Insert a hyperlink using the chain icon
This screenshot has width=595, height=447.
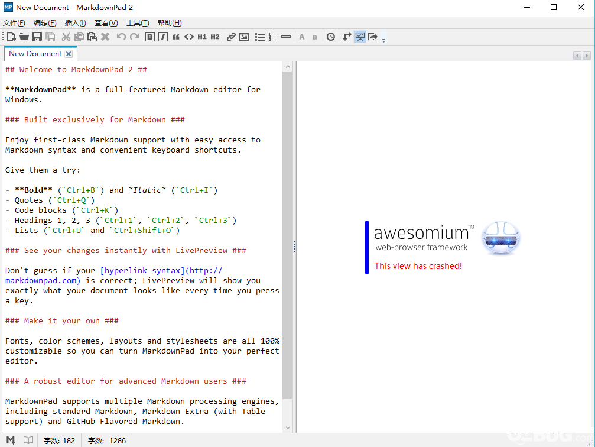coord(231,37)
